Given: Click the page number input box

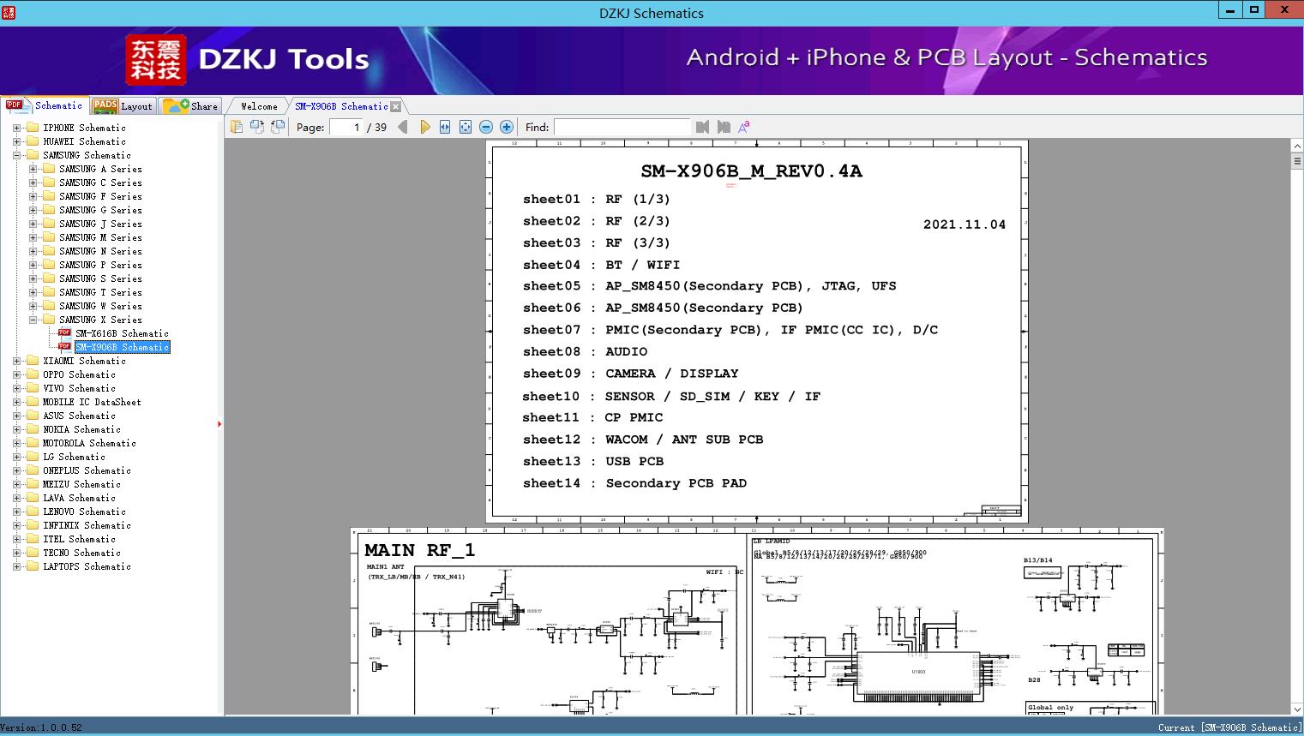Looking at the screenshot, I should 346,127.
